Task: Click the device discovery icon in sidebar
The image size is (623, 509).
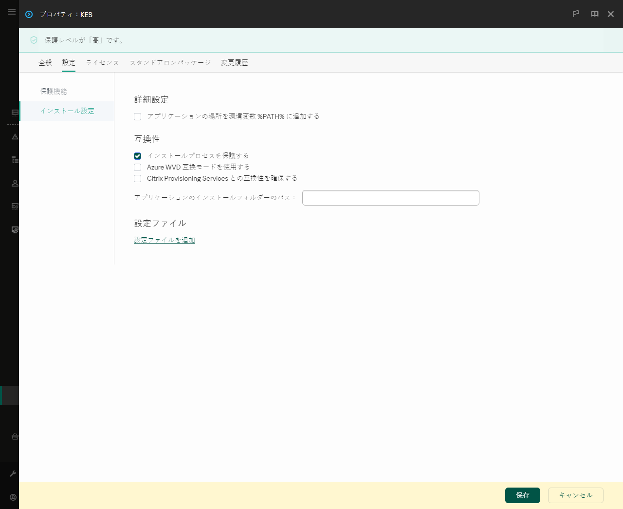Action: pos(14,229)
